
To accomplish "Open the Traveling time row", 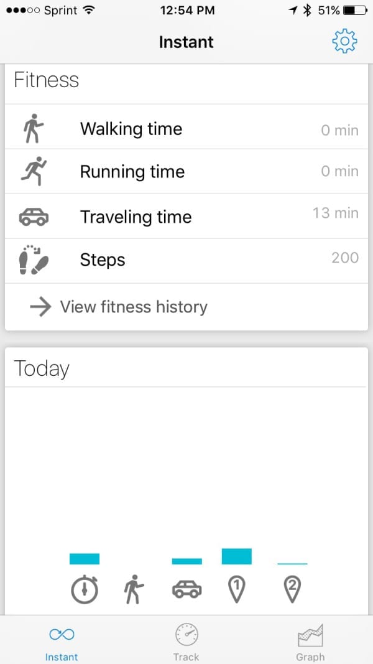I will [x=186, y=217].
